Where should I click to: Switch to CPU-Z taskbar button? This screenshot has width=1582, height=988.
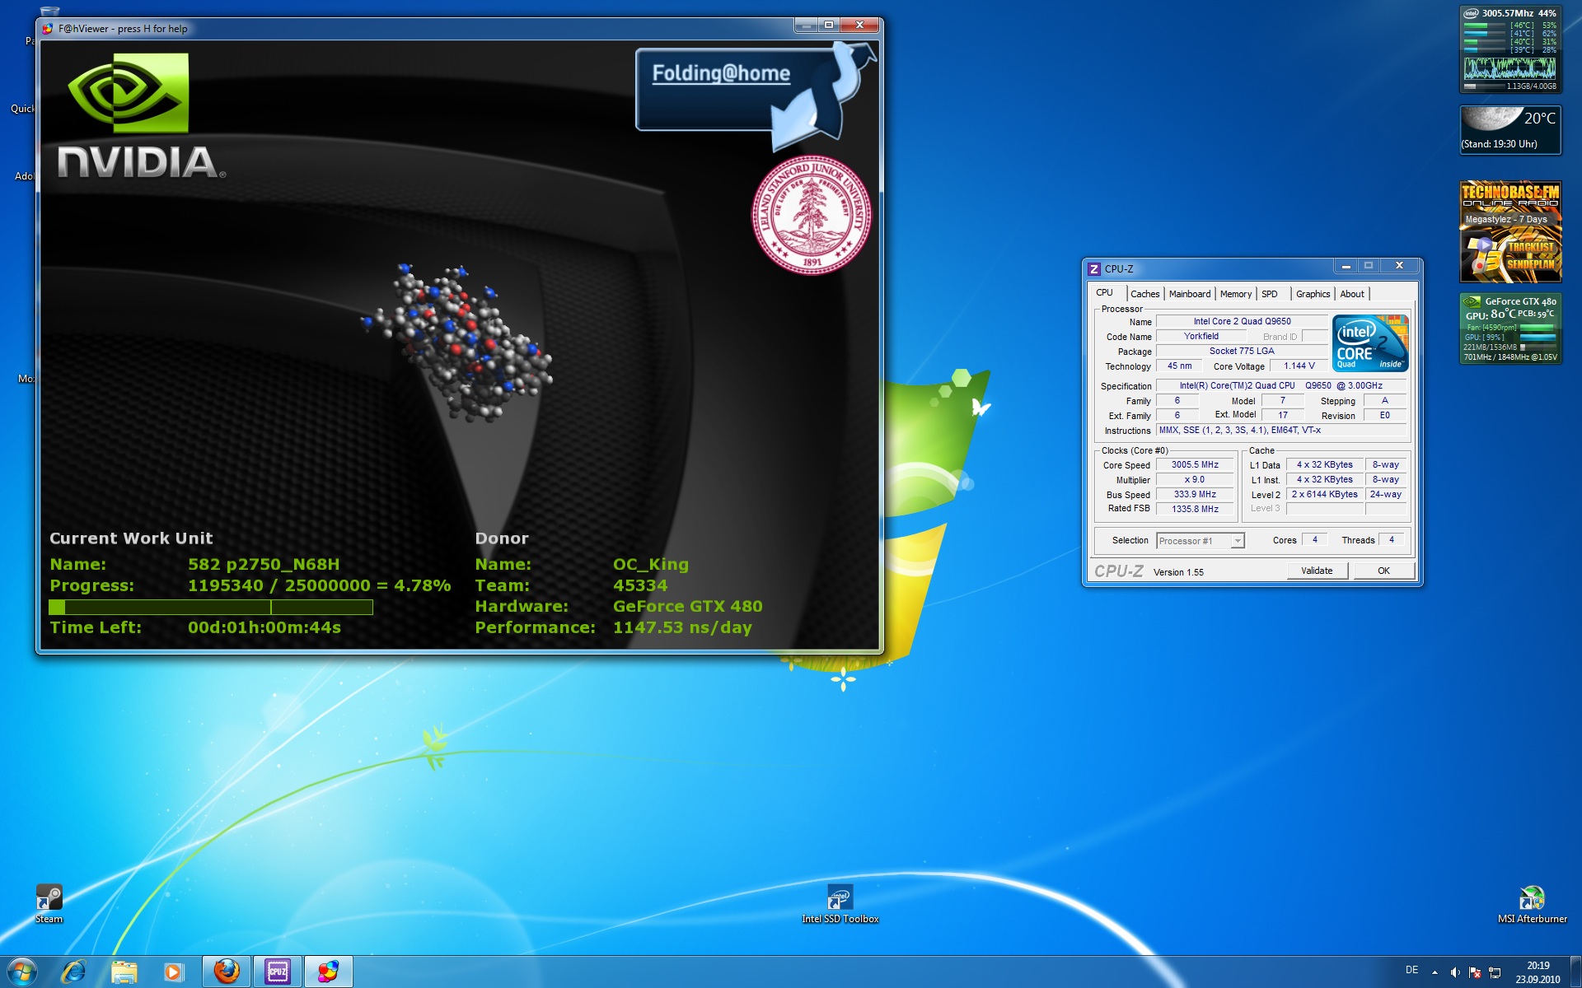click(x=278, y=972)
